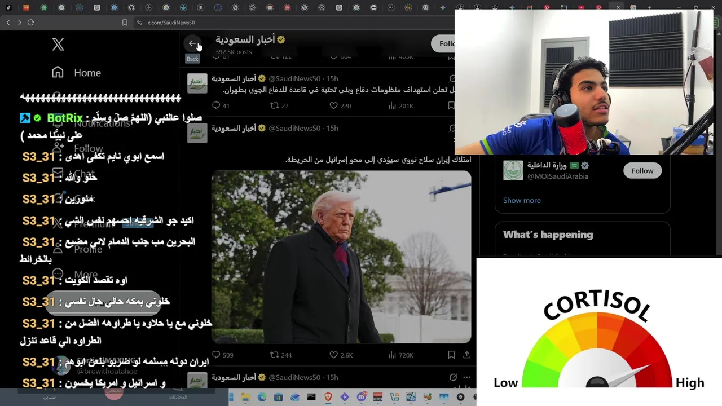
Task: Click the أخبار السعودية profile title
Action: coord(245,39)
